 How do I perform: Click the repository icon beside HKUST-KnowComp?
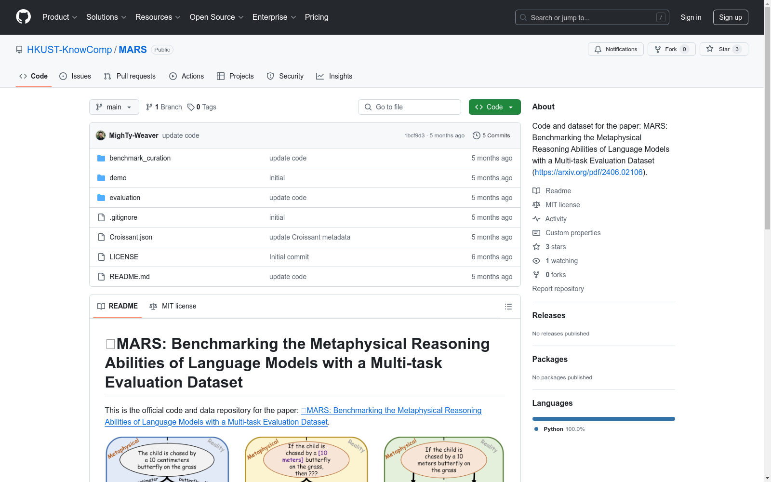point(19,50)
